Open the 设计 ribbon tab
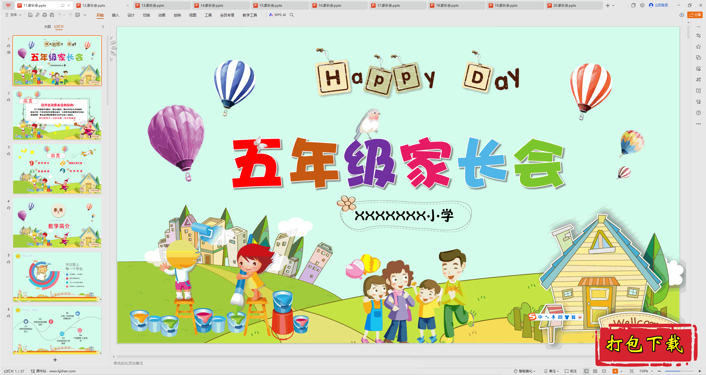Viewport: 706px width, 375px height. (131, 15)
